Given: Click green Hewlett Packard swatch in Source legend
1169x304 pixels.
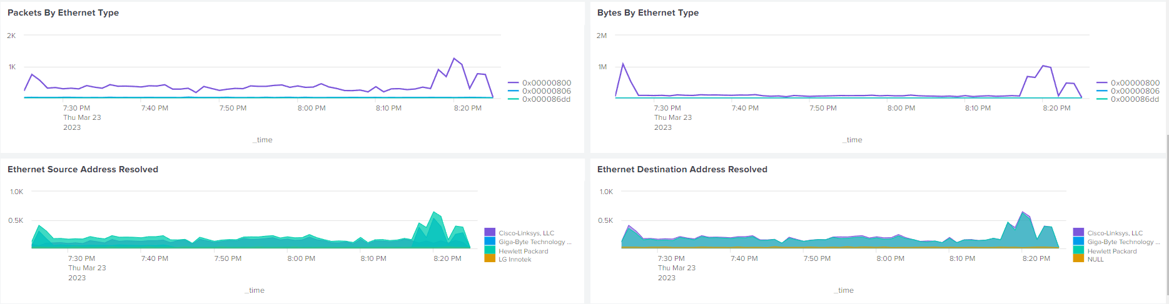Looking at the screenshot, I should tap(490, 250).
